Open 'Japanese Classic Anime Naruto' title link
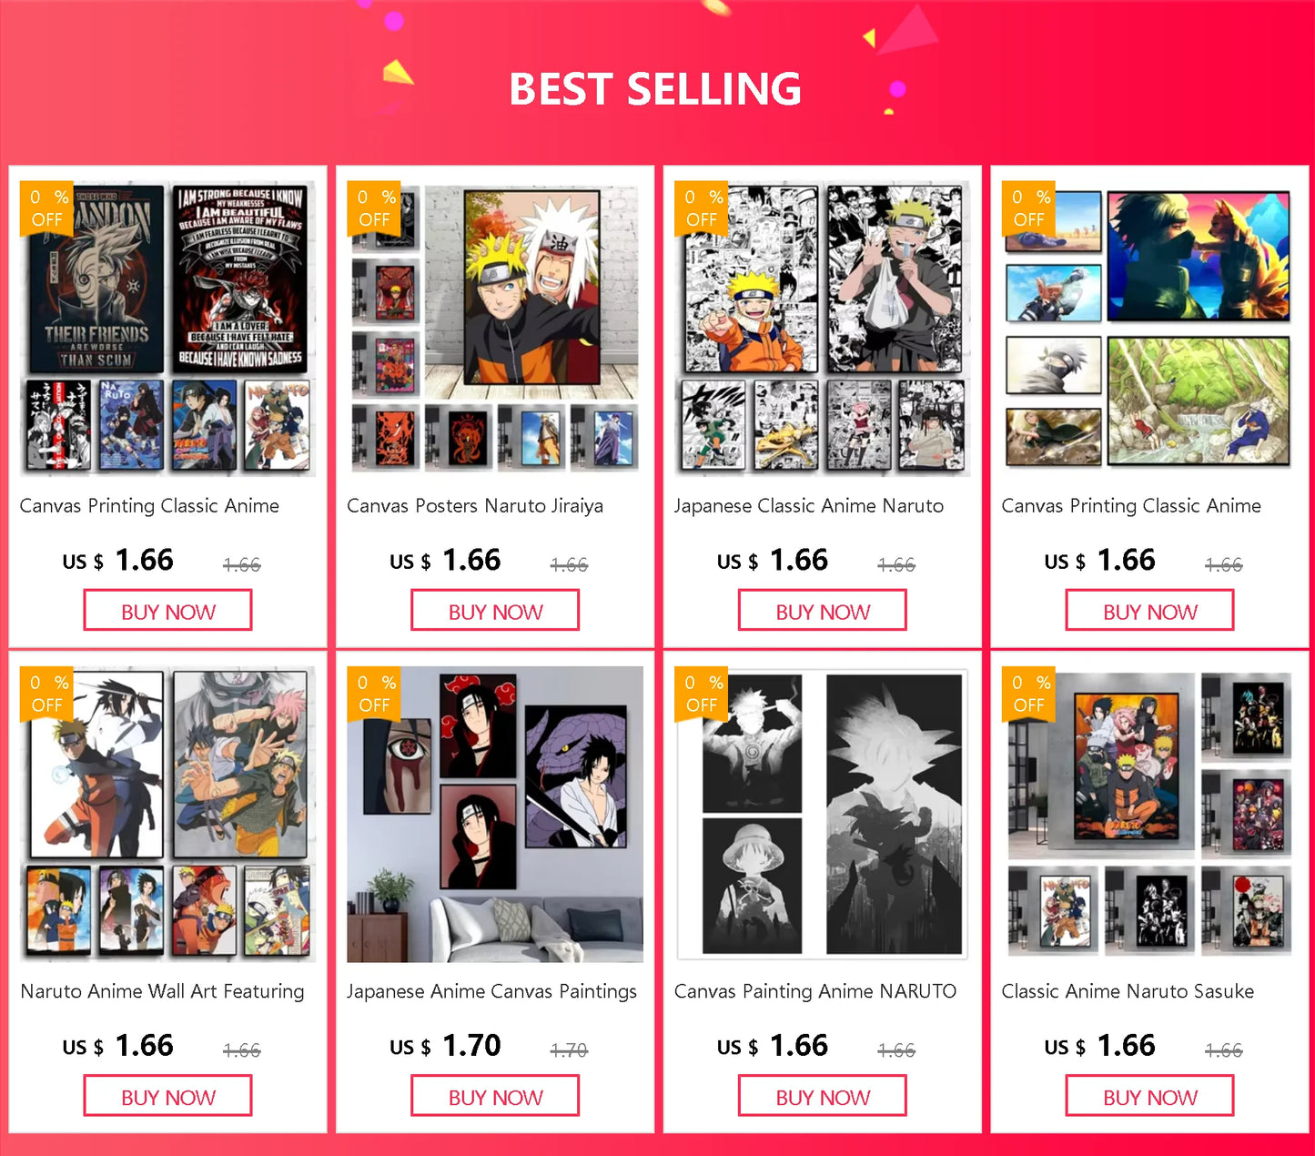This screenshot has height=1156, width=1315. pyautogui.click(x=809, y=506)
